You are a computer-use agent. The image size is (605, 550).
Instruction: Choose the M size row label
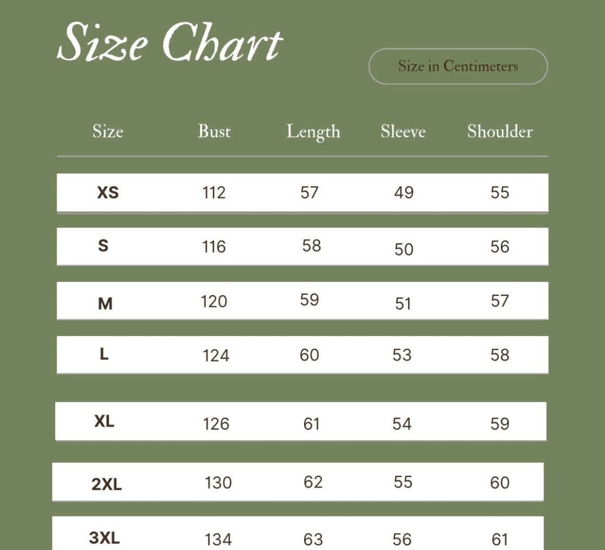[x=105, y=303]
